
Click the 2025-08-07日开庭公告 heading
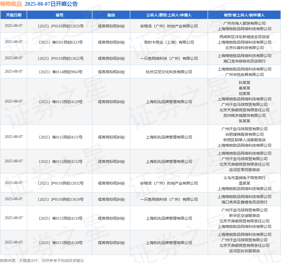click(51, 4)
